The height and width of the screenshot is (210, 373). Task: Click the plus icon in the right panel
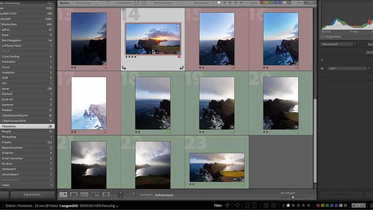322,60
